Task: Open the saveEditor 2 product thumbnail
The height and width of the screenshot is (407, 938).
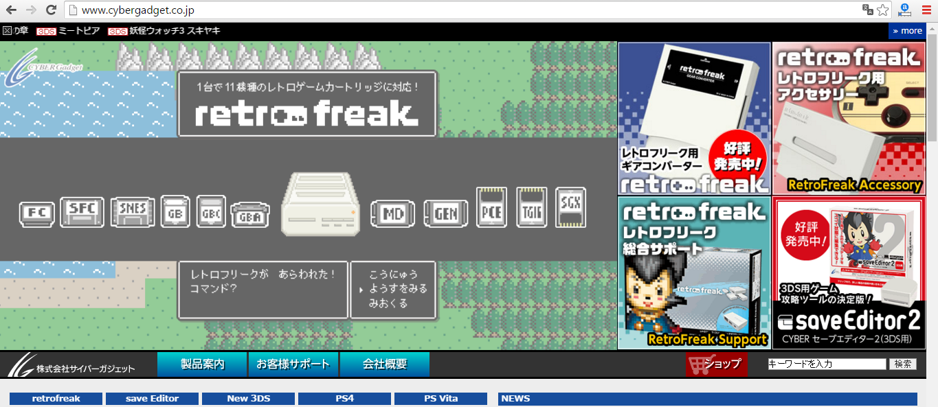Action: coord(849,272)
